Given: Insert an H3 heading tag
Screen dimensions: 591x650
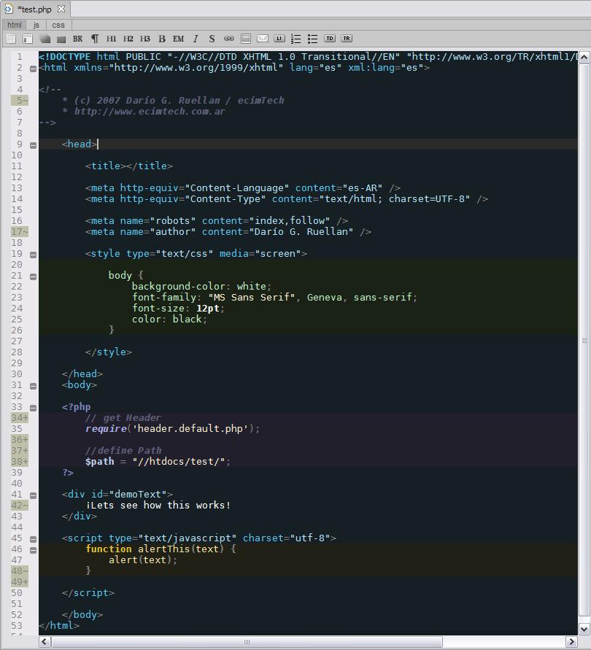Looking at the screenshot, I should (x=144, y=39).
